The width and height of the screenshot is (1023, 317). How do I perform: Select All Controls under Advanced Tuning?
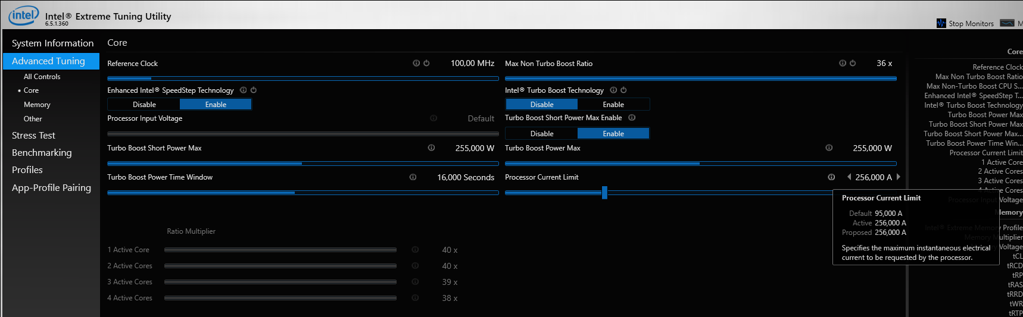pyautogui.click(x=42, y=77)
